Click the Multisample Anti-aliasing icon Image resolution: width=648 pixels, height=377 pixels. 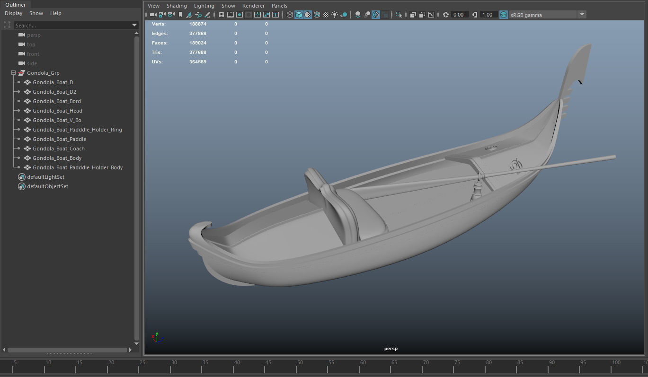tap(376, 15)
